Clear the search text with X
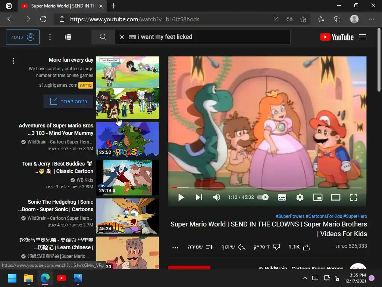 122,37
